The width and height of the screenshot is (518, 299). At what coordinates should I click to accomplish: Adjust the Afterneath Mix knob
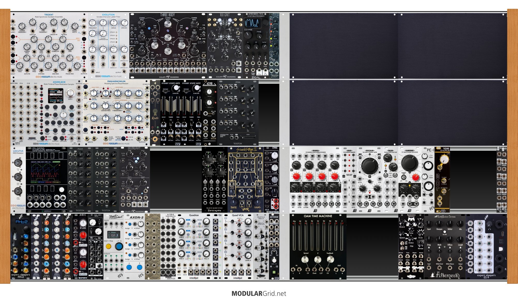pos(461,224)
